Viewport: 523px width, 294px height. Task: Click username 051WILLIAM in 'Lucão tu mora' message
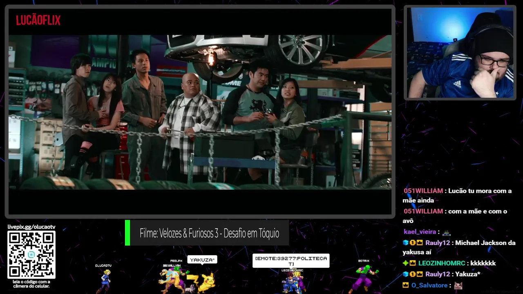423,191
